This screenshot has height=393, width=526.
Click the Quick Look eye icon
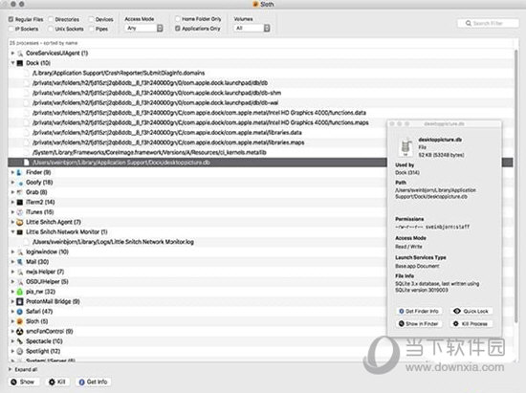(x=456, y=311)
